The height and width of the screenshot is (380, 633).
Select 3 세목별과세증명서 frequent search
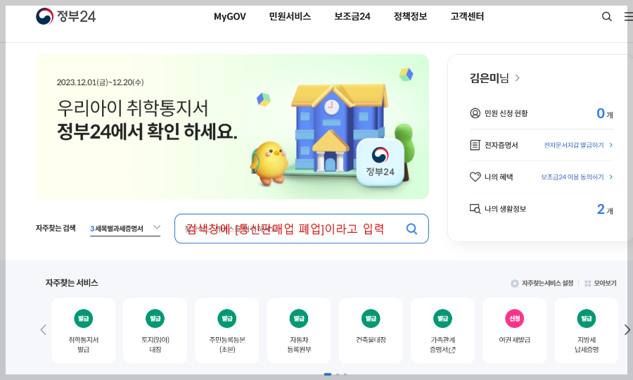coord(117,229)
